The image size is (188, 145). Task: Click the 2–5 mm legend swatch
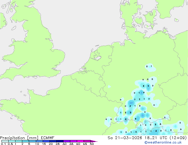click(26, 141)
